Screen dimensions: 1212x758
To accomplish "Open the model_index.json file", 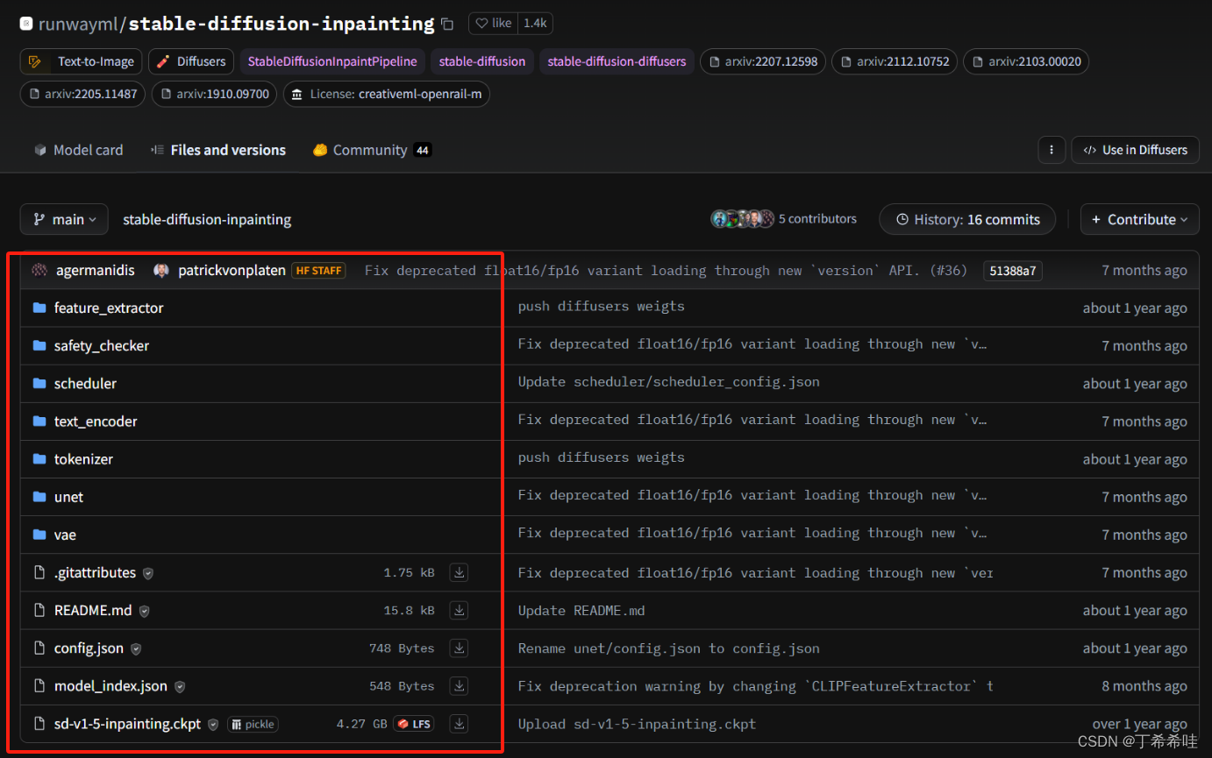I will tap(111, 685).
